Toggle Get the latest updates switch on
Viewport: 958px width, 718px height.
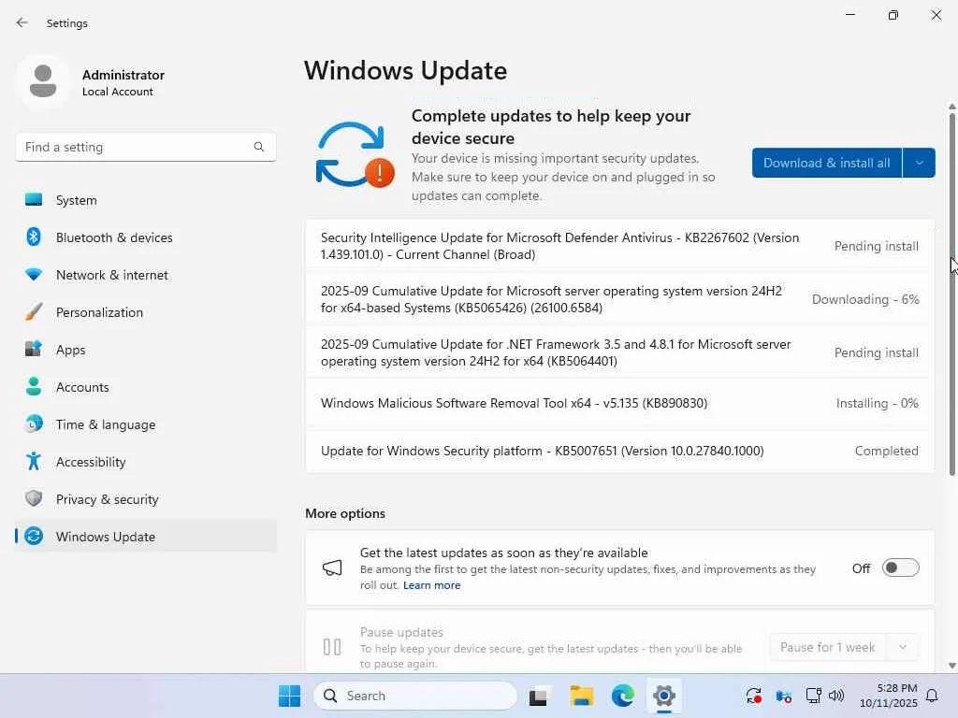(901, 568)
